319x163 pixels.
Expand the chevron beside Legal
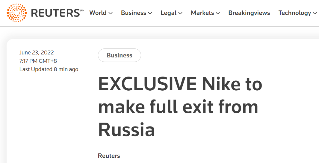pos(180,13)
